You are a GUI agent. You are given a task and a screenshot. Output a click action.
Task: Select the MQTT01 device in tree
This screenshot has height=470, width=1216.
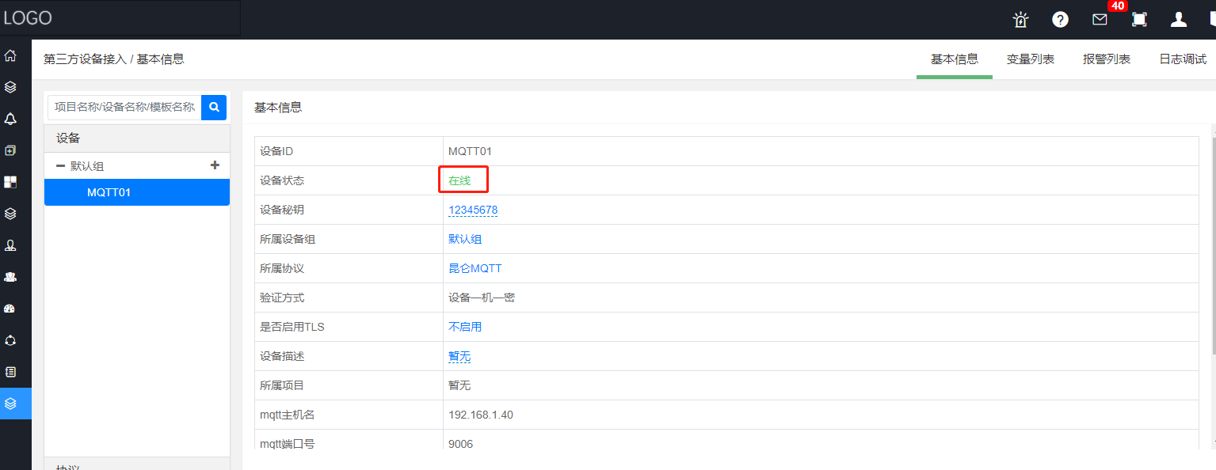(x=109, y=192)
